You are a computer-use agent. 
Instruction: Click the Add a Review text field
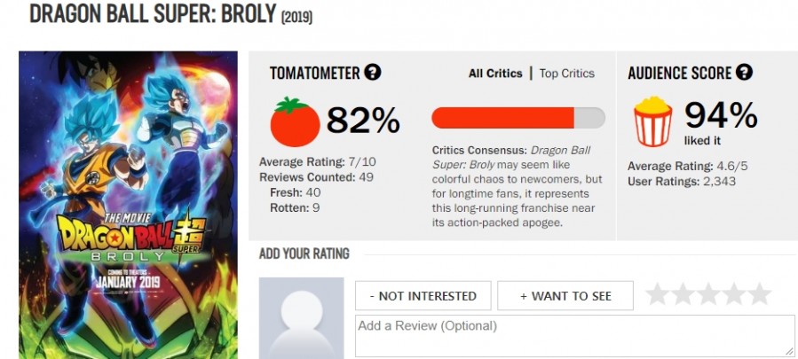(574, 336)
